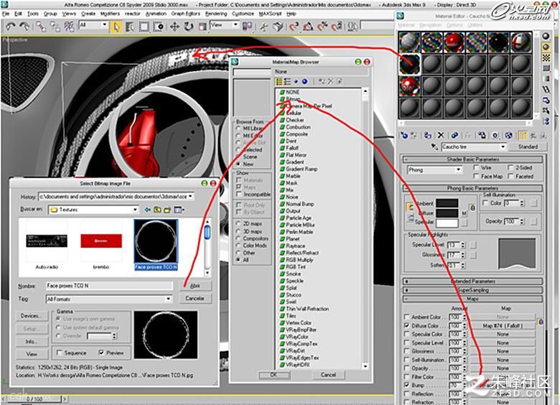Open All Formats file type dropdown

click(168, 299)
